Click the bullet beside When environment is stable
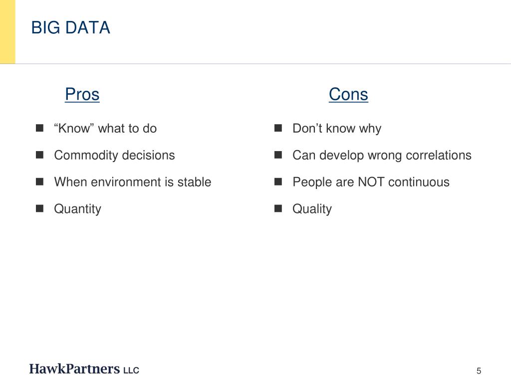The width and height of the screenshot is (511, 383). (40, 182)
